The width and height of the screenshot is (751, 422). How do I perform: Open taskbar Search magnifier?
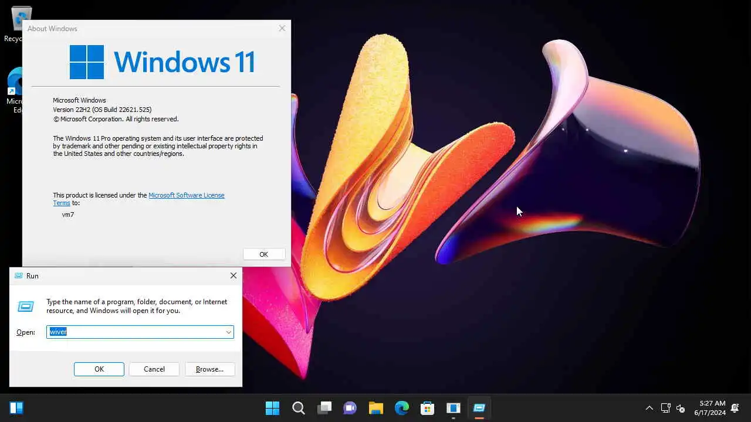[x=298, y=408]
